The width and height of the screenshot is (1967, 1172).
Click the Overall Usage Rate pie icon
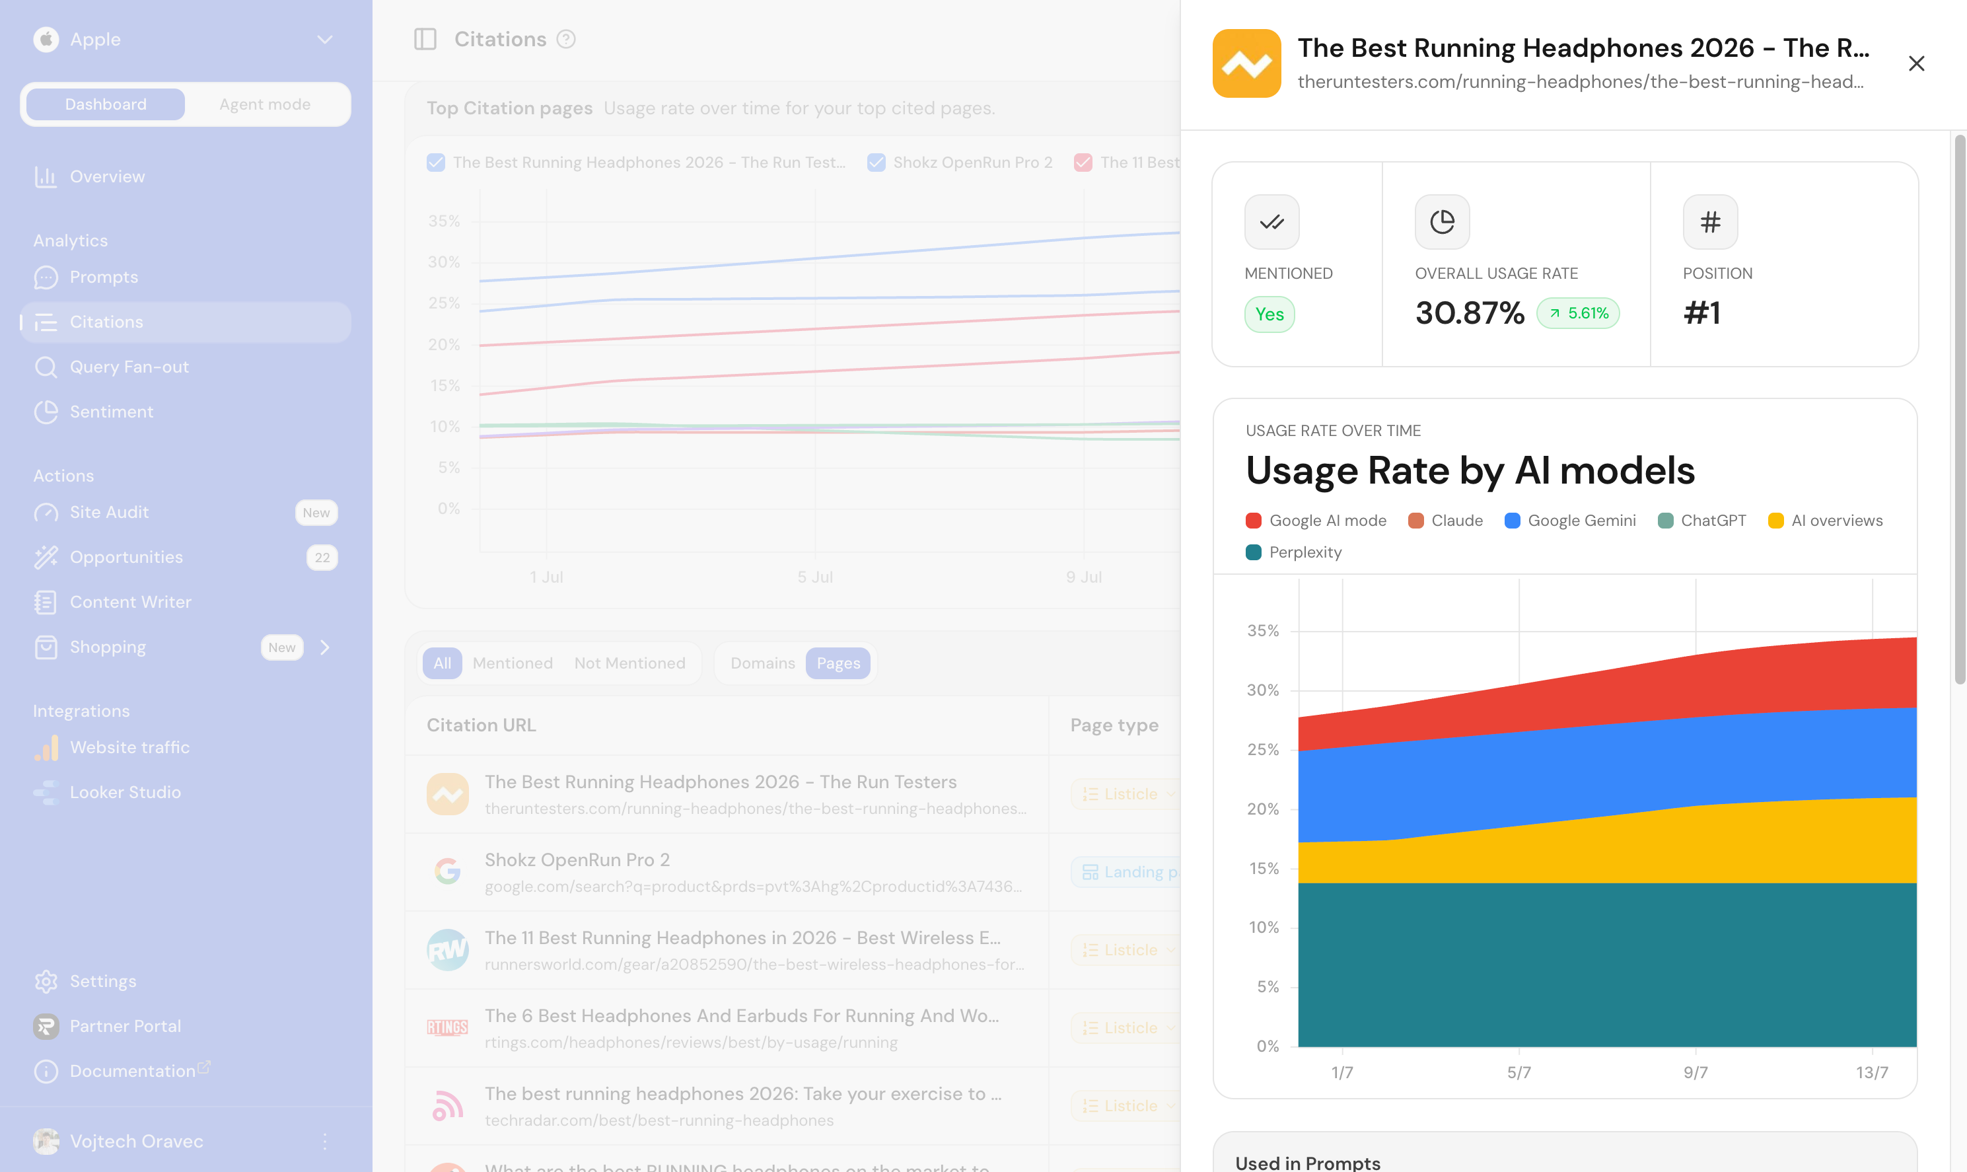[1442, 222]
